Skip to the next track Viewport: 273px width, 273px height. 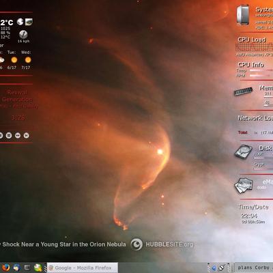(26, 136)
